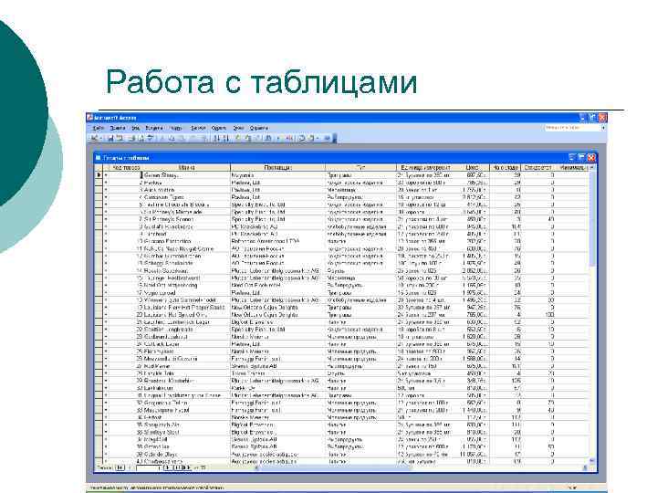This screenshot has width=657, height=493.
Task: Open the Сервис menu
Action: click(x=219, y=128)
